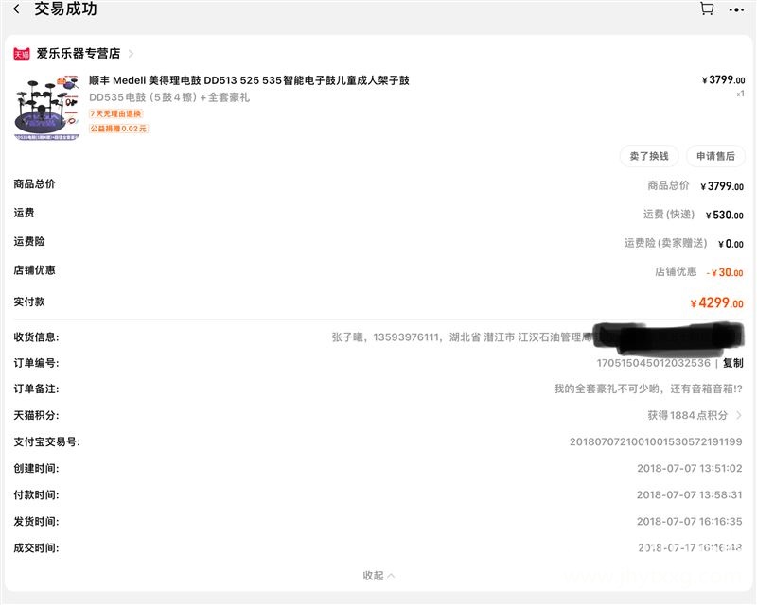Select the DD535电鼓 variant description
The image size is (757, 605).
(x=169, y=97)
